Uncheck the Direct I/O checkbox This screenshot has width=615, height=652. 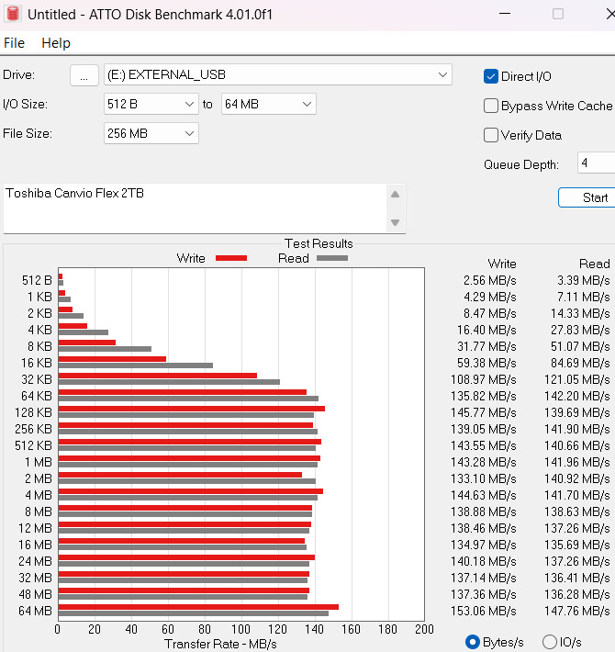(x=491, y=76)
